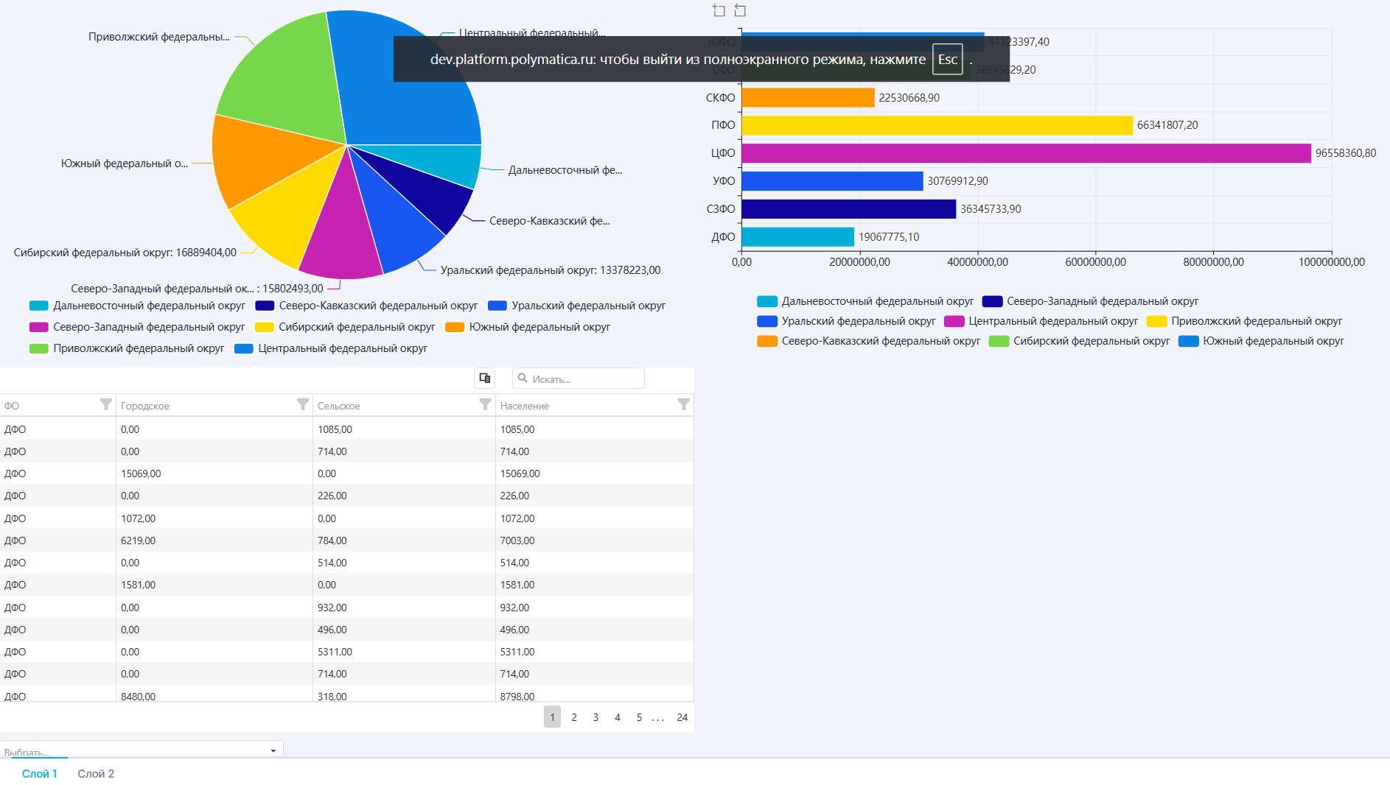This screenshot has height=785, width=1390.
Task: Click the magenta ЦФО bar
Action: [x=1026, y=153]
